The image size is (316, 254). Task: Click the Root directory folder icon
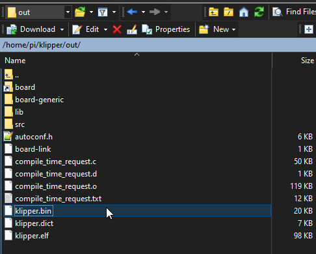pyautogui.click(x=228, y=12)
